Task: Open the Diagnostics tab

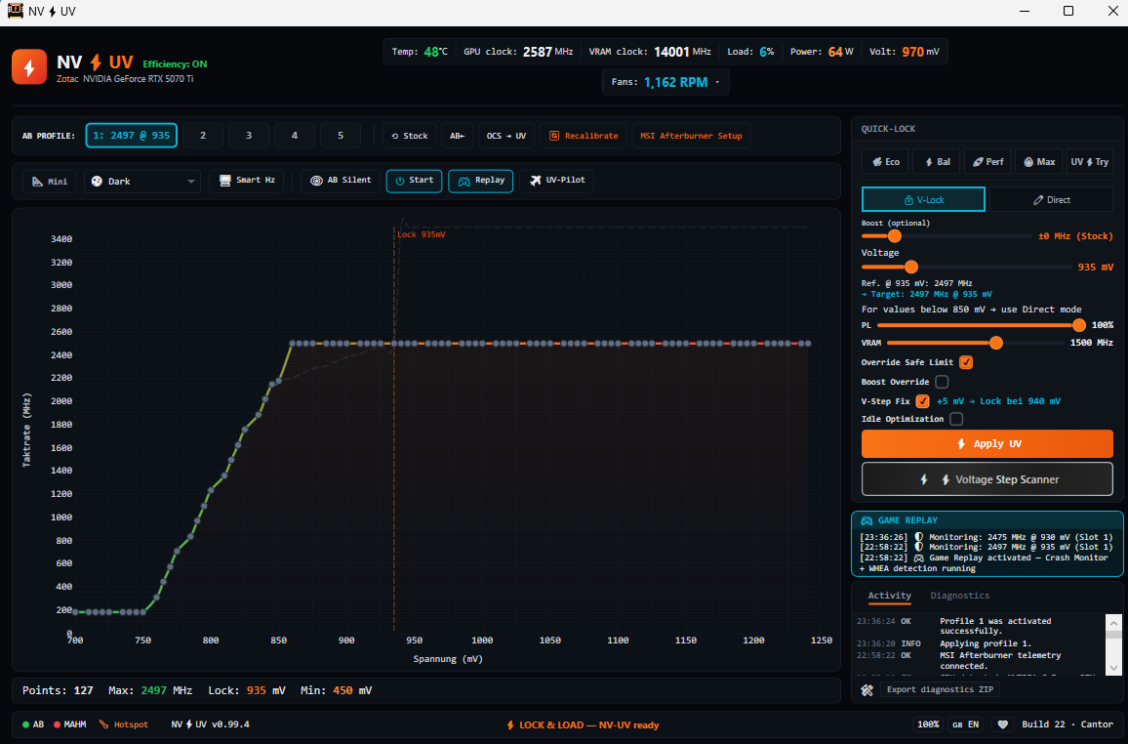Action: pos(959,596)
